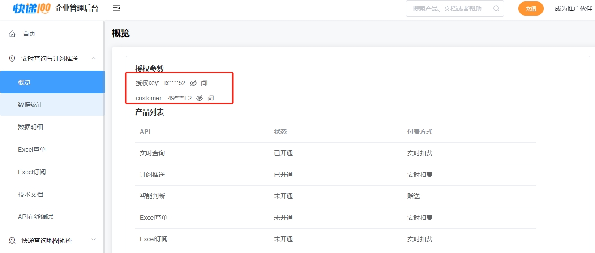Click 实时扣费 cell of 订阅推送 row
Image resolution: width=595 pixels, height=253 pixels.
(420, 175)
